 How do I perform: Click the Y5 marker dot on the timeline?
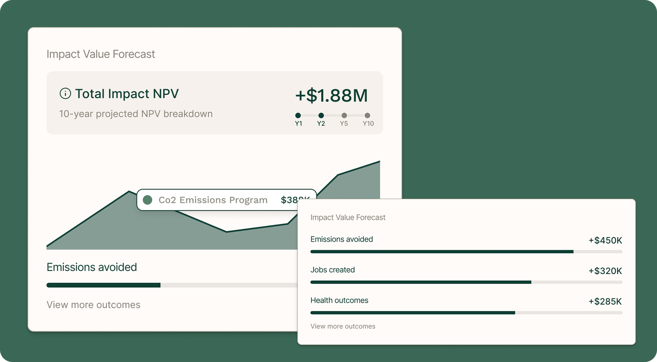click(x=344, y=115)
